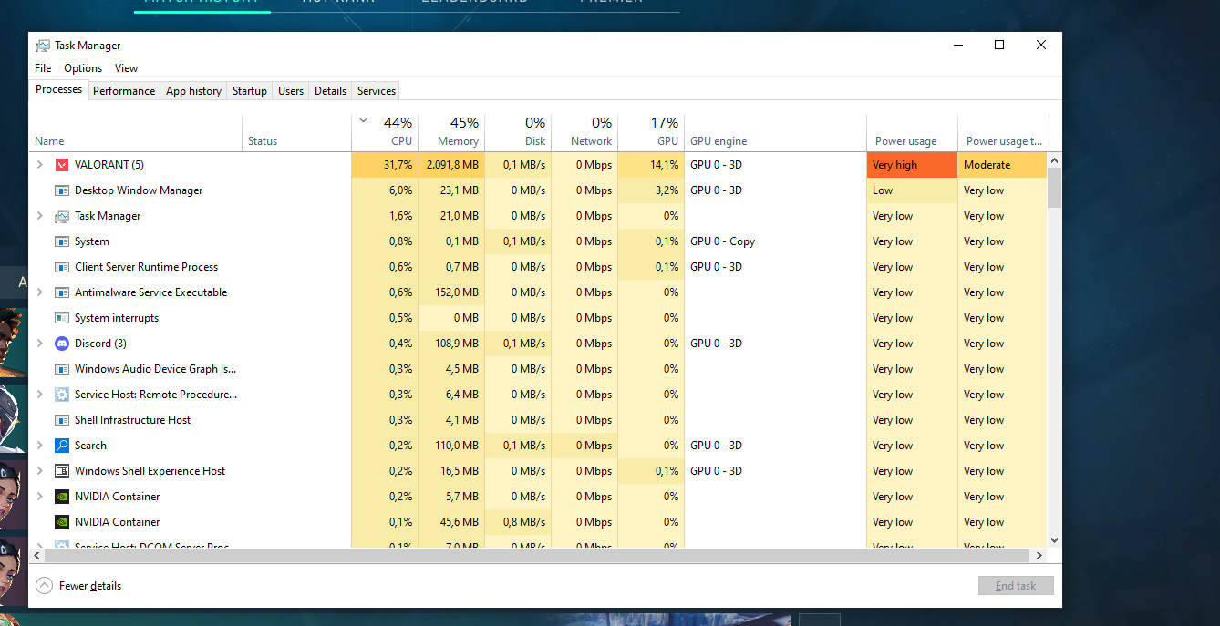This screenshot has width=1220, height=626.
Task: Click VALORANT's 2.091,8 MB memory cell
Action: click(451, 165)
